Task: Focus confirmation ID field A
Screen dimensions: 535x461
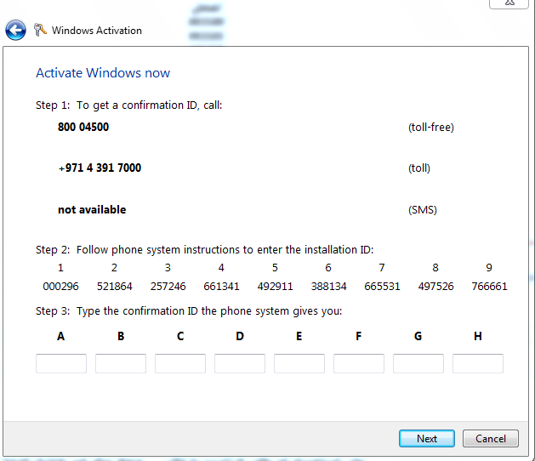Action: pos(61,363)
